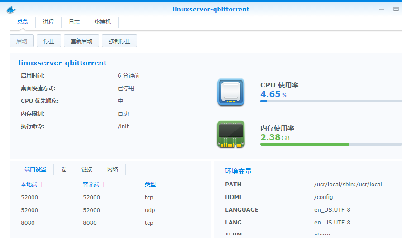Viewport: 402px width, 243px height.
Task: Sort by 本地端口 column header
Action: pos(48,185)
